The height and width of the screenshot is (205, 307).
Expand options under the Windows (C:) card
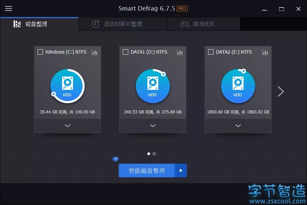pyautogui.click(x=68, y=125)
